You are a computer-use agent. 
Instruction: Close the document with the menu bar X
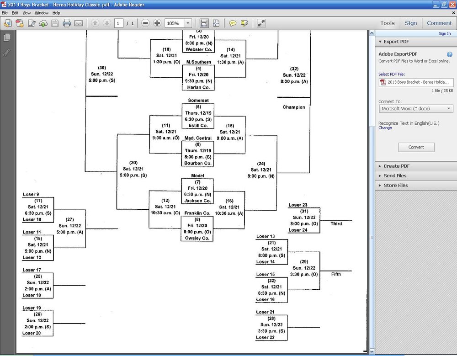(x=453, y=13)
